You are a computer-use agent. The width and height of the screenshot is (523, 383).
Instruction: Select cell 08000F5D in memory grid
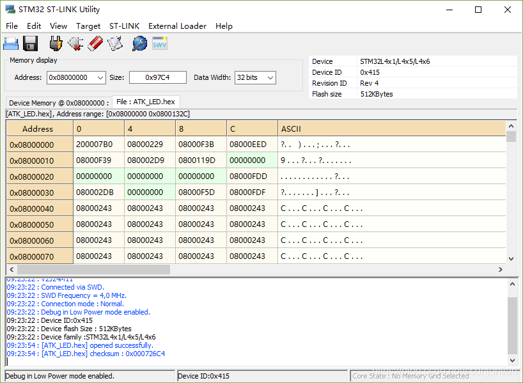coord(201,192)
